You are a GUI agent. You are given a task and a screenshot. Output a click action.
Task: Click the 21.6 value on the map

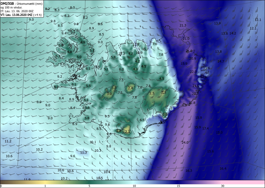[189, 51]
